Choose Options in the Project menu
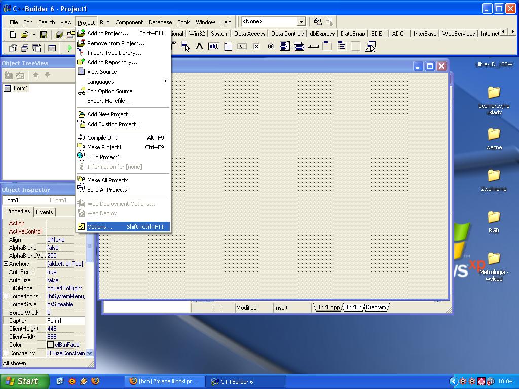This screenshot has height=389, width=519. (x=123, y=227)
